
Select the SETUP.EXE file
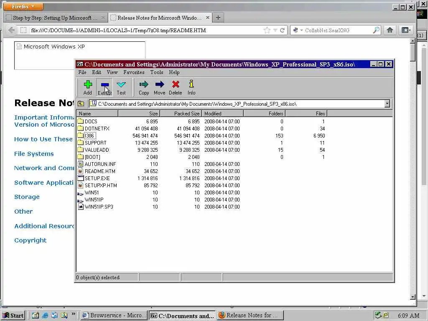[94, 178]
